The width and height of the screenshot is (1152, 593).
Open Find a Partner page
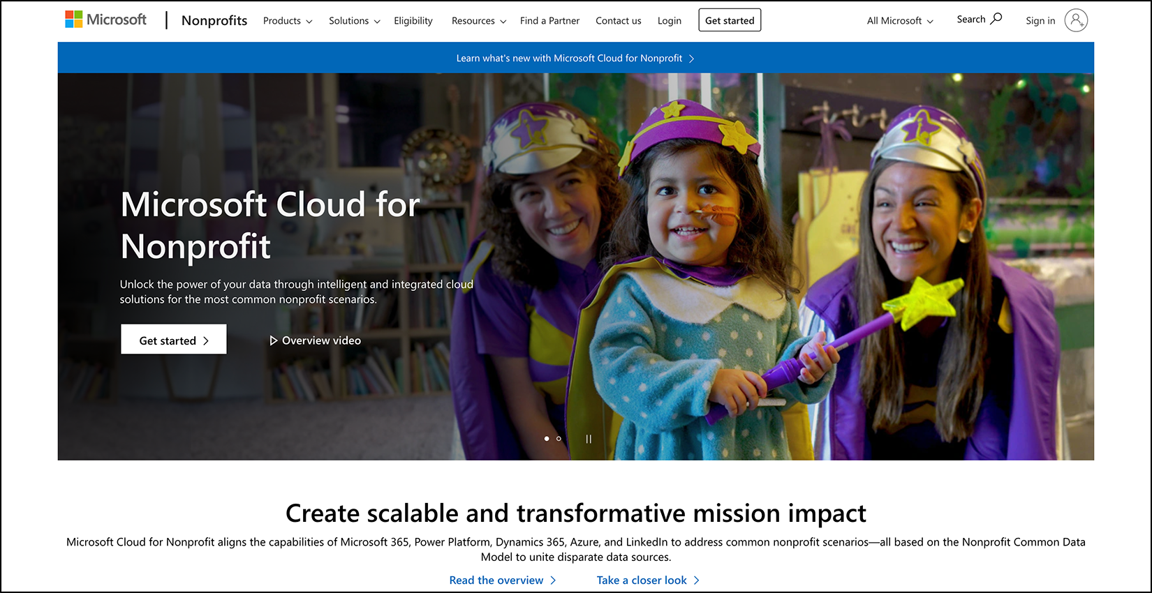tap(549, 21)
